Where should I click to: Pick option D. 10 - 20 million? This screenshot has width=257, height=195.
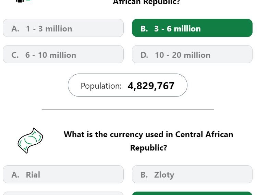[192, 54]
